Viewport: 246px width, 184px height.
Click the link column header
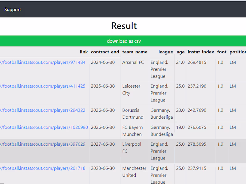[x=84, y=52]
